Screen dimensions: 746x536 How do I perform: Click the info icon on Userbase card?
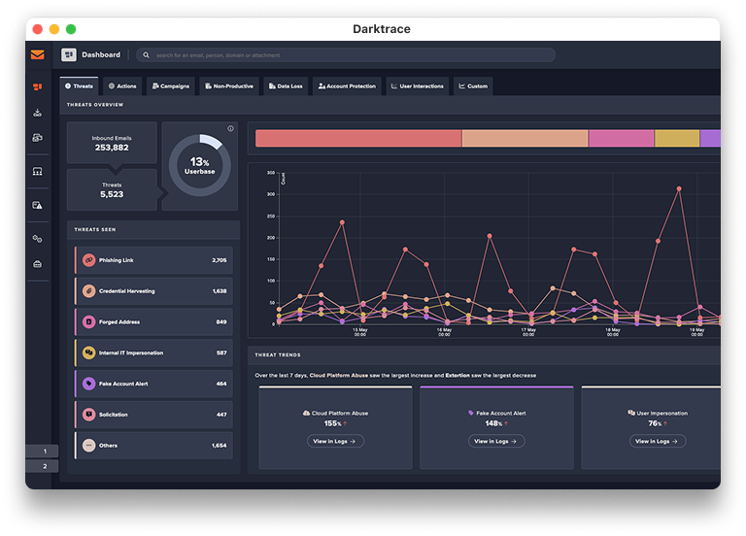(230, 128)
